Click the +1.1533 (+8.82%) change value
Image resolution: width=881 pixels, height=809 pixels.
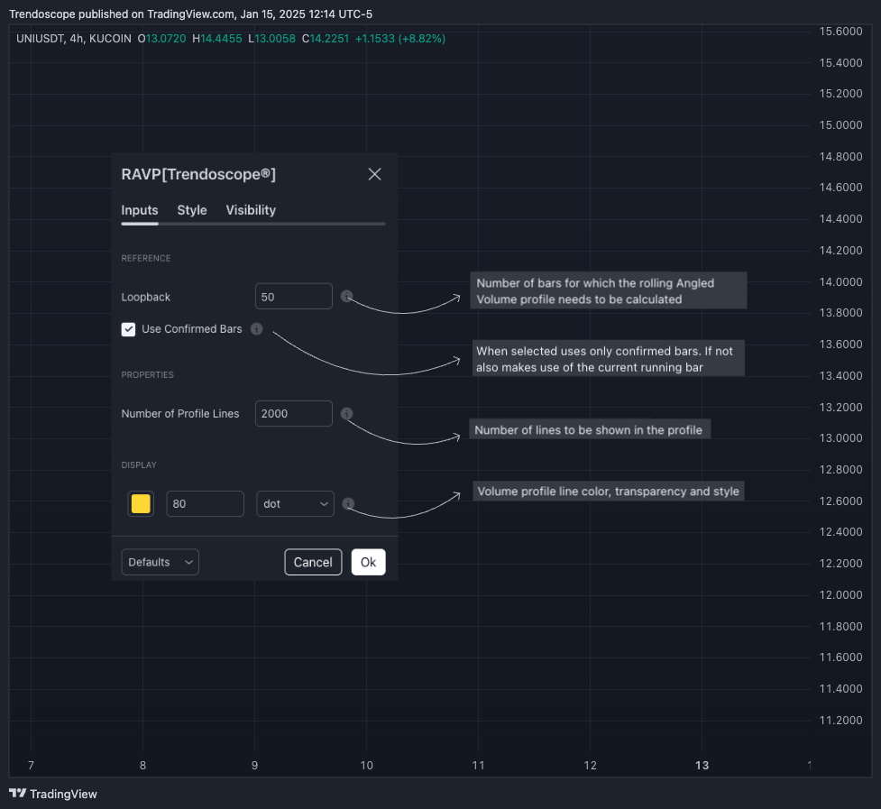400,39
